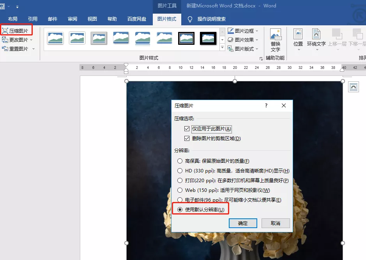
Task: Select the black-border picture style thumbnail
Action: [x=186, y=38]
